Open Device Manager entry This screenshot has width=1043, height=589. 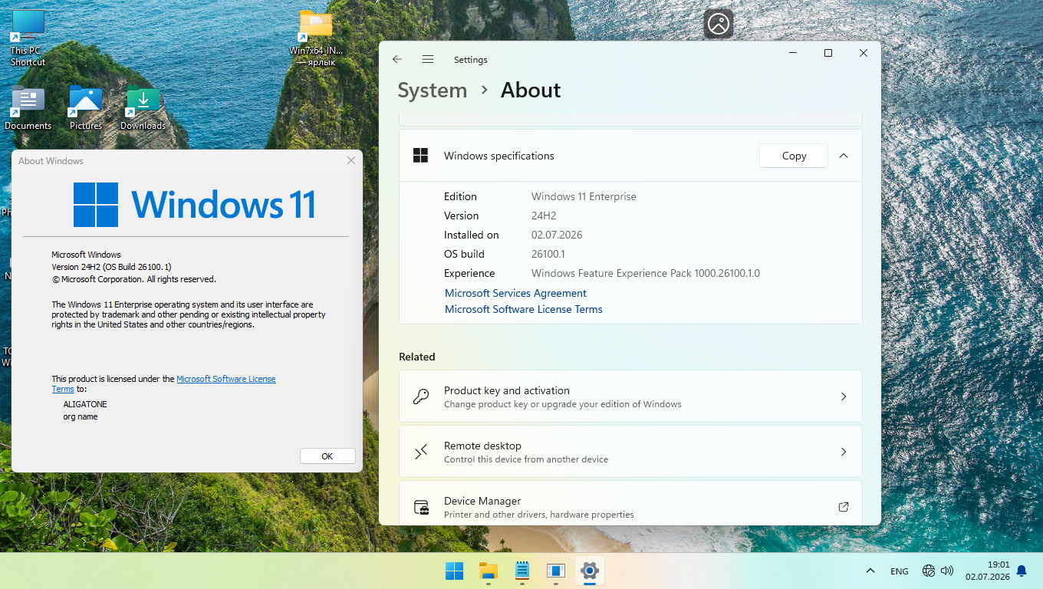point(630,504)
